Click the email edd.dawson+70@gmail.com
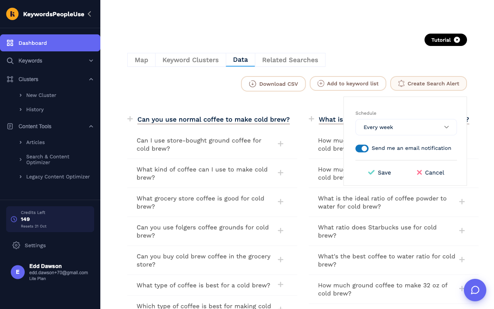The height and width of the screenshot is (309, 494). click(59, 273)
